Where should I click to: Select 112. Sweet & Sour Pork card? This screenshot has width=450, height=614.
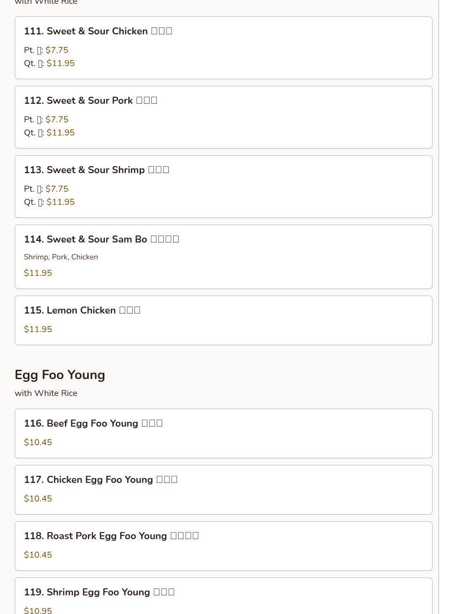[223, 117]
